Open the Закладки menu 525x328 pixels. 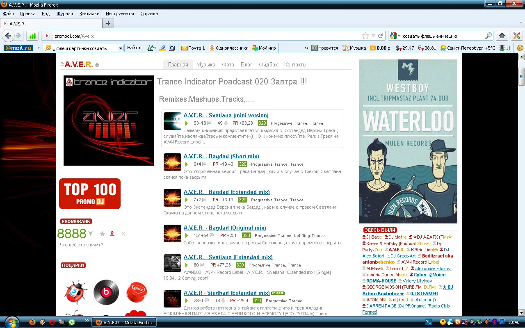tap(89, 14)
